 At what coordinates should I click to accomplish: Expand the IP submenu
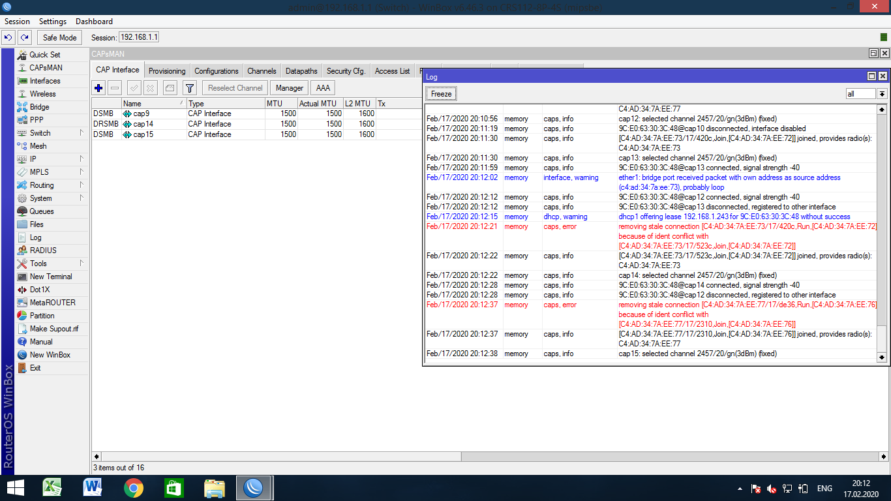52,159
